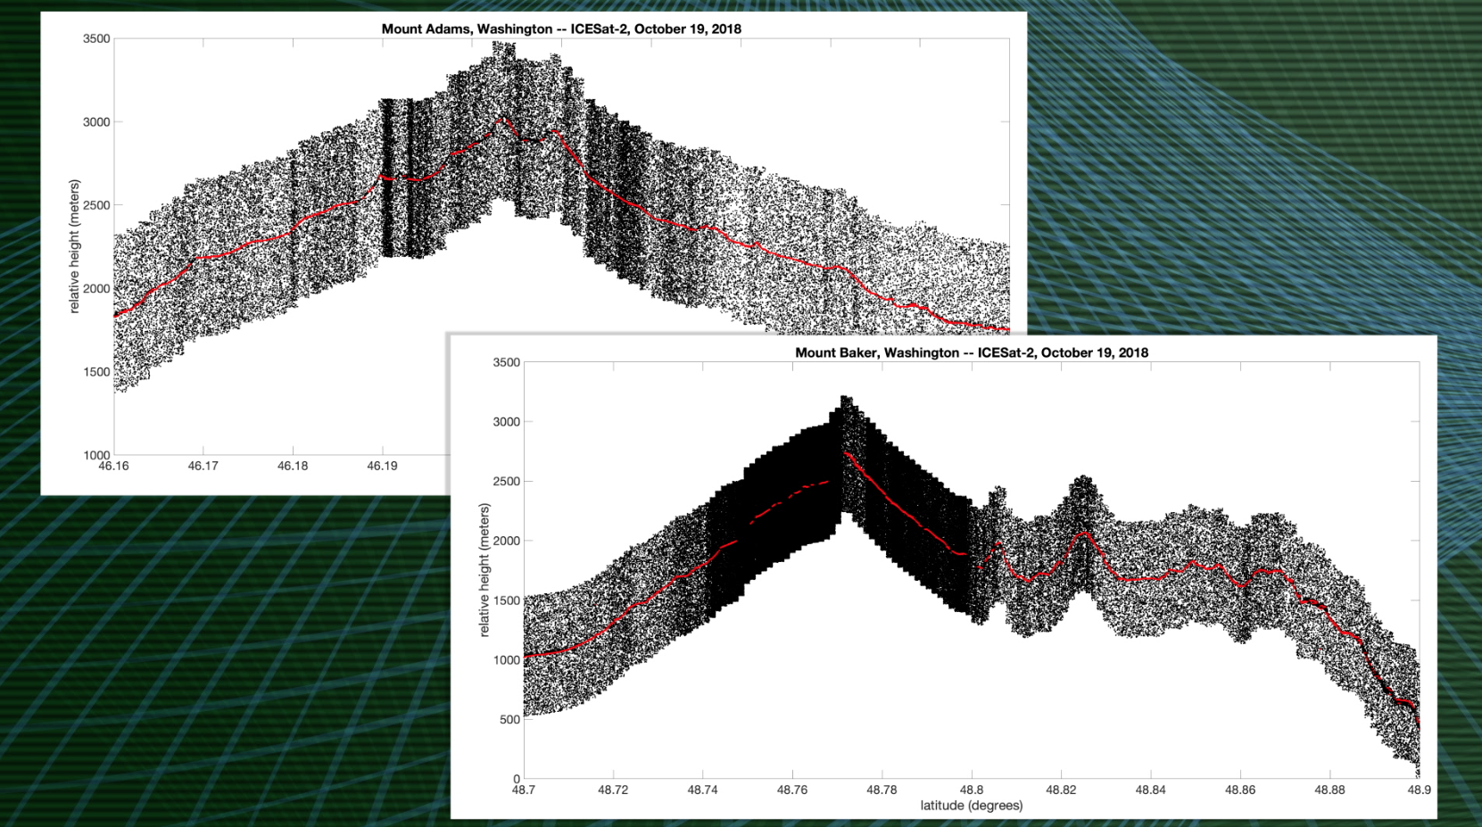This screenshot has height=827, width=1482.
Task: Select the 48.76 latitude tick label
Action: 792,790
